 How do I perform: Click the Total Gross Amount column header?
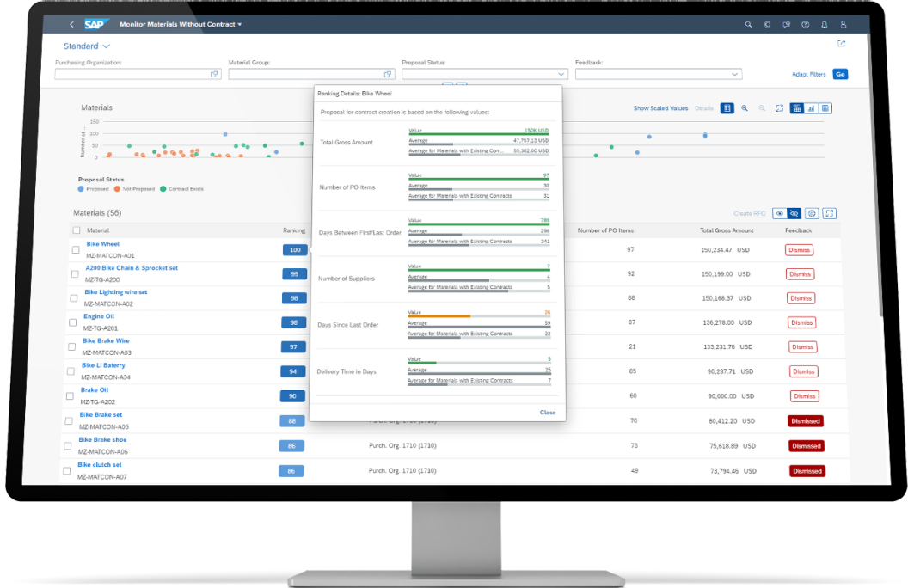coord(727,230)
